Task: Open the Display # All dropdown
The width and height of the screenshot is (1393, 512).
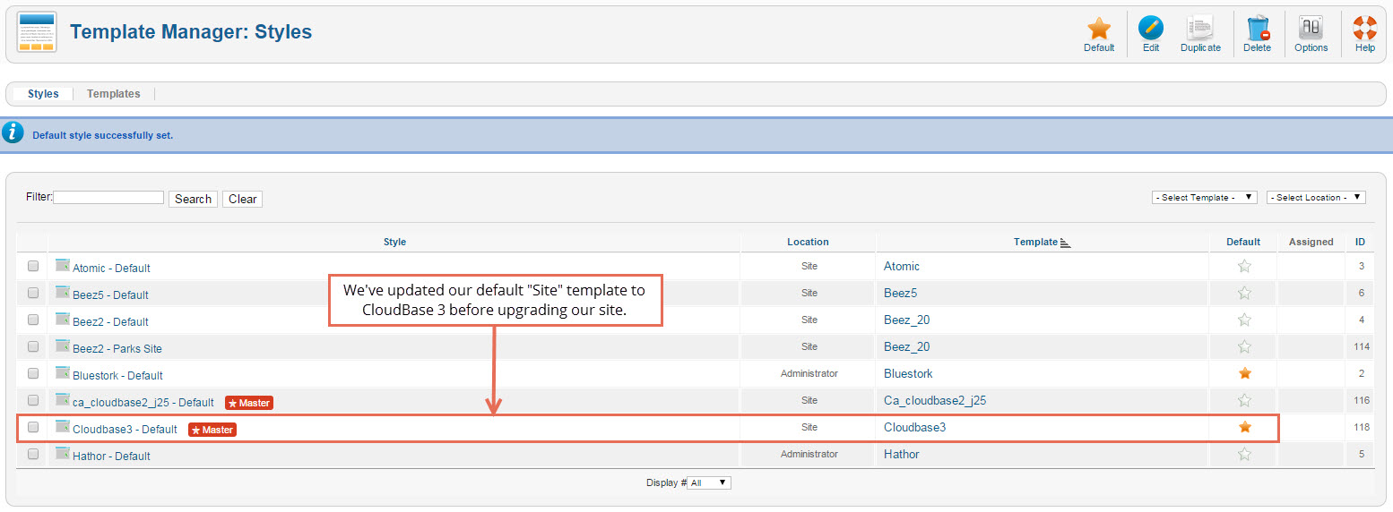Action: pos(709,482)
